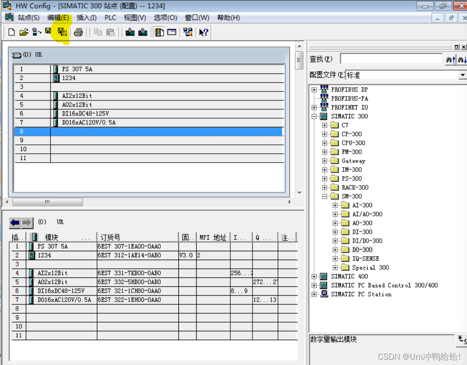The height and width of the screenshot is (365, 467).
Task: Select the PROFIBUS-PA catalog entry
Action: [350, 98]
